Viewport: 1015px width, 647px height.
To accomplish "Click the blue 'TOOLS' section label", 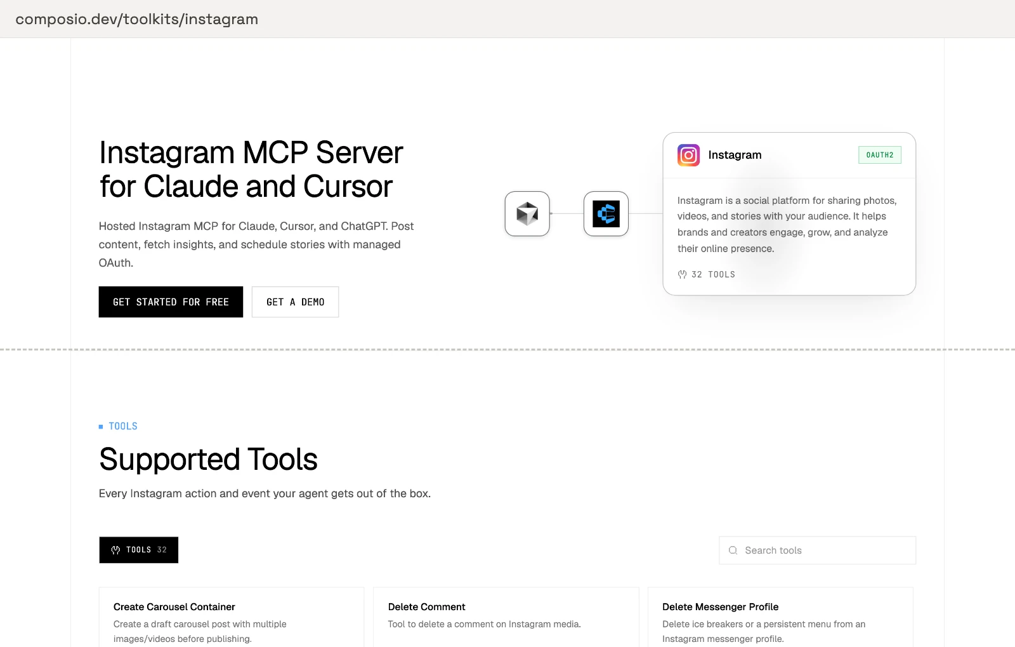I will tap(123, 426).
